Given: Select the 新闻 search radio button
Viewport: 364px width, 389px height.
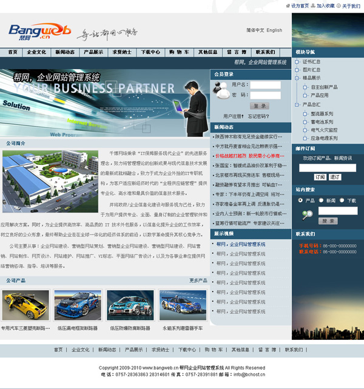Looking at the screenshot, I should coord(322,201).
